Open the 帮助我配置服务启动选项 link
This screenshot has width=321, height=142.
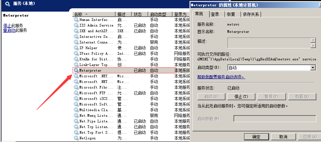(x=221, y=77)
